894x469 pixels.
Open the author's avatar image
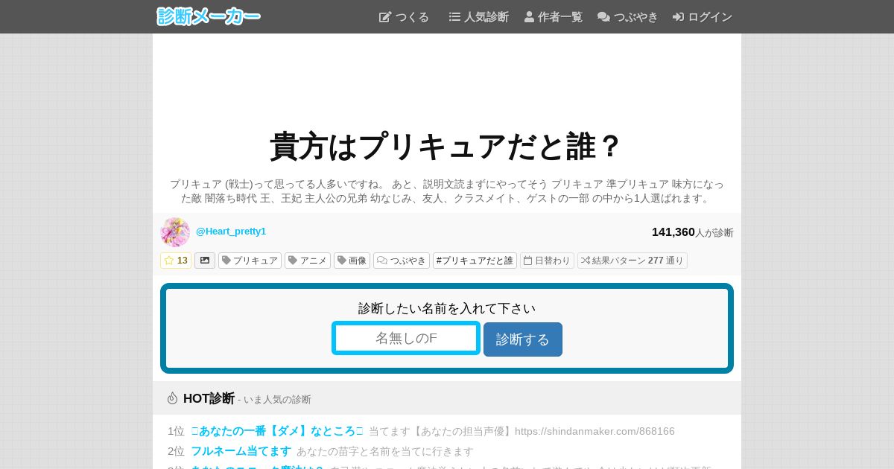click(x=175, y=232)
